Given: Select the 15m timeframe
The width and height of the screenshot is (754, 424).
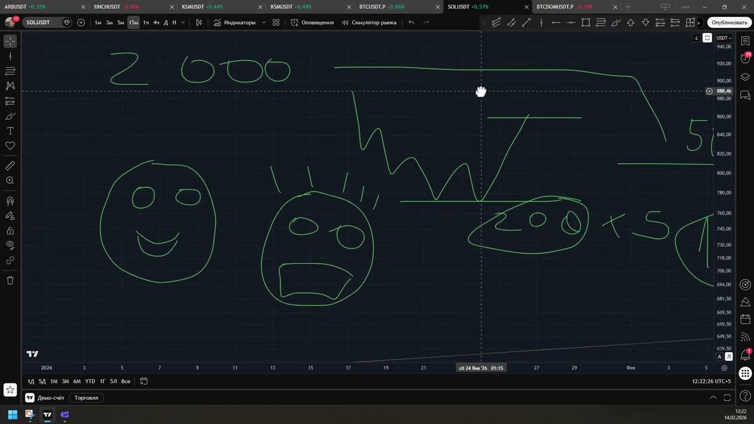Looking at the screenshot, I should (x=134, y=22).
